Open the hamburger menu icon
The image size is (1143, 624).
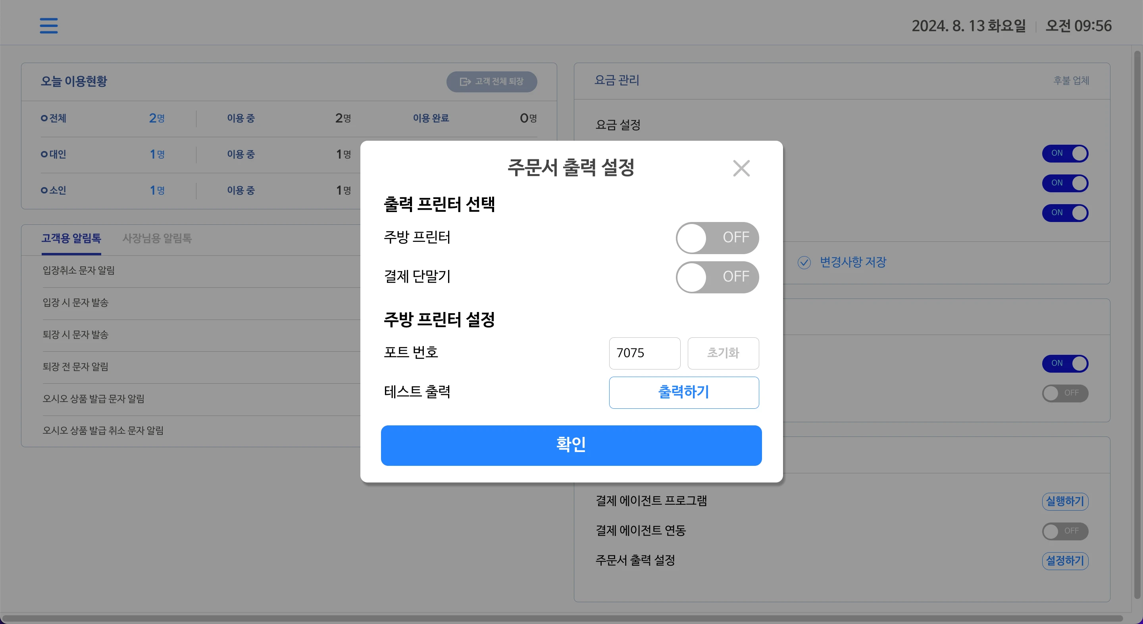(x=49, y=26)
